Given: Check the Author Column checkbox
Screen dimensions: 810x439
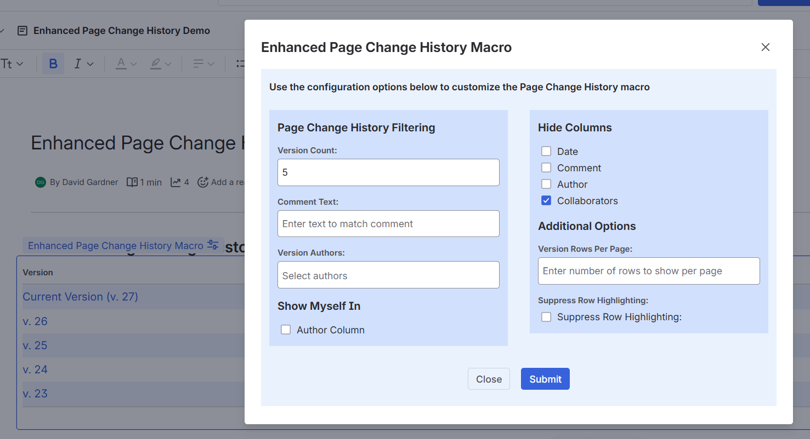Looking at the screenshot, I should coord(286,330).
